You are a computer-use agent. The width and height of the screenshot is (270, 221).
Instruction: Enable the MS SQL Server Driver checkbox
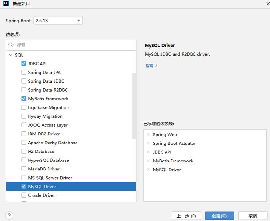click(x=24, y=178)
